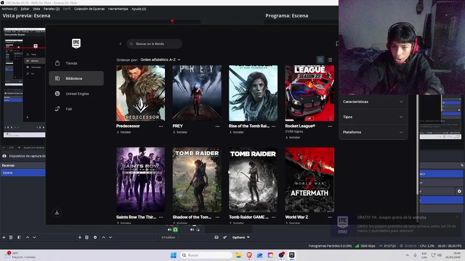Open Orden alfabético A-Z sort dropdown

160,60
